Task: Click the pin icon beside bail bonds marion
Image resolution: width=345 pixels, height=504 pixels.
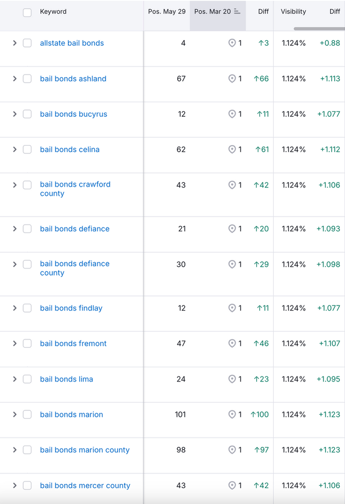Action: (x=233, y=415)
